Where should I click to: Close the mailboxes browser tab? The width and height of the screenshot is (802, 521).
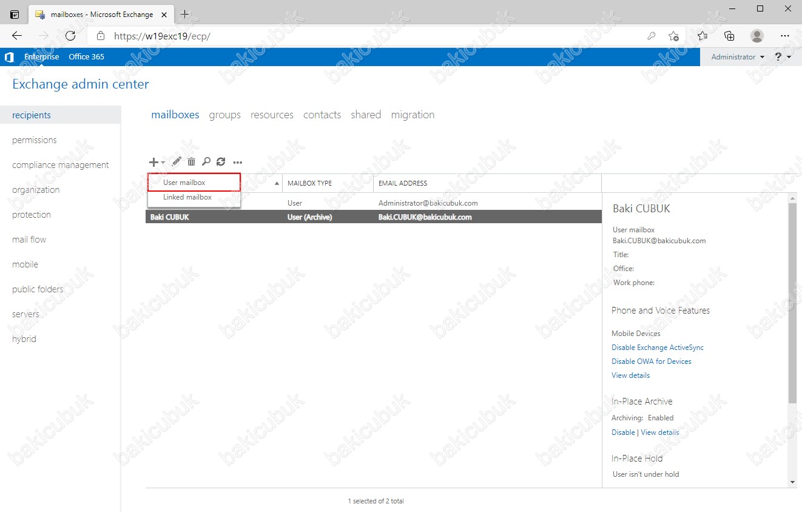[164, 15]
